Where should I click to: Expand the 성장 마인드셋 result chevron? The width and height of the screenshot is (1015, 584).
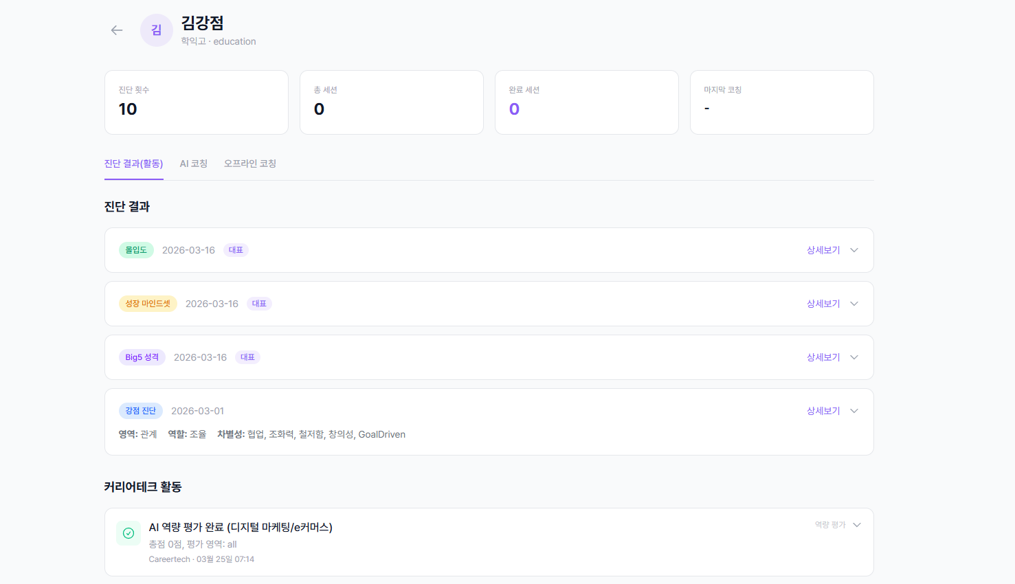[x=854, y=303]
